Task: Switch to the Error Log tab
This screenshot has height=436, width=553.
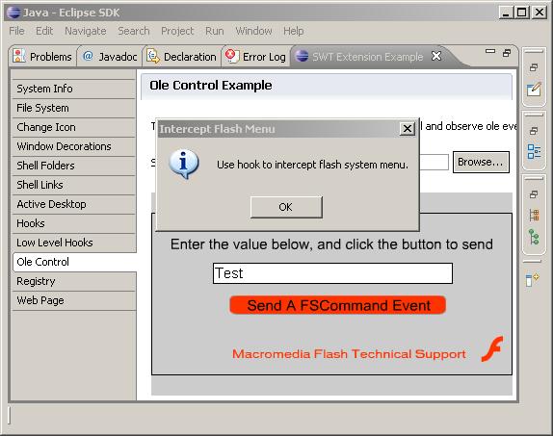Action: tap(255, 57)
